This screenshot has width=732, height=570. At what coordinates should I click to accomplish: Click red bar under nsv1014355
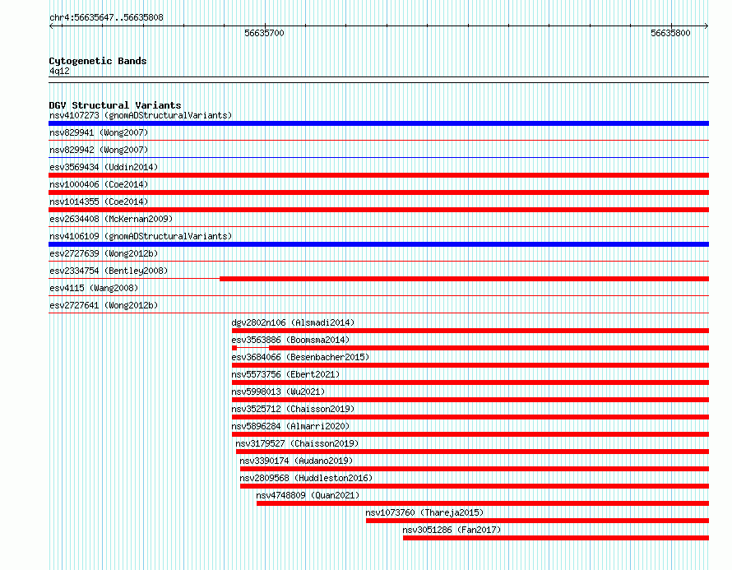[378, 210]
